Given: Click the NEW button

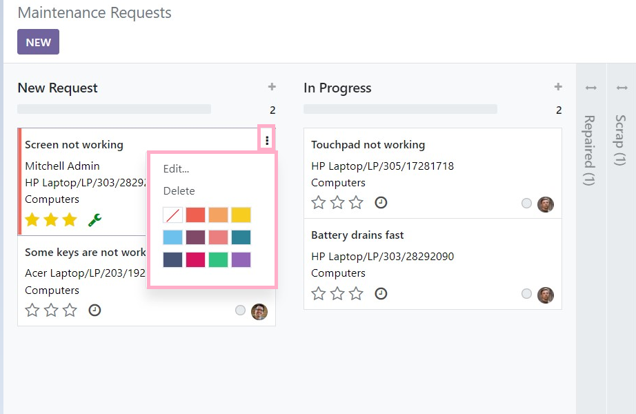Looking at the screenshot, I should 38,42.
